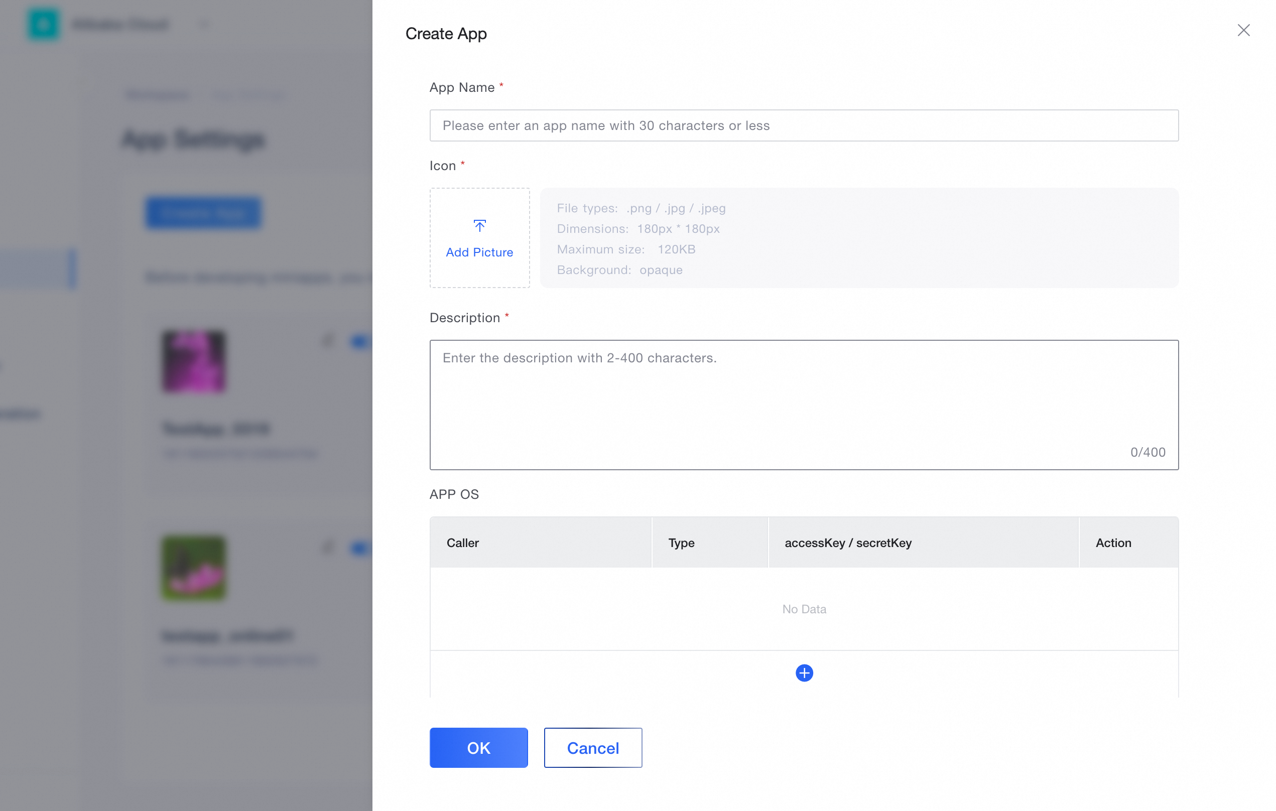Screen dimensions: 1276x811
Task: Click the No Data empty table area
Action: tap(803, 609)
